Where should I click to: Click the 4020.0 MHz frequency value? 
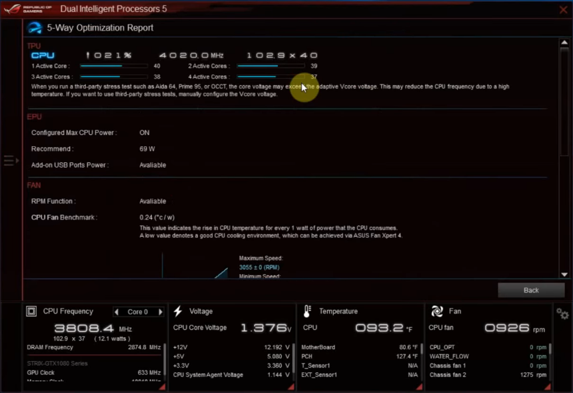[x=191, y=55]
